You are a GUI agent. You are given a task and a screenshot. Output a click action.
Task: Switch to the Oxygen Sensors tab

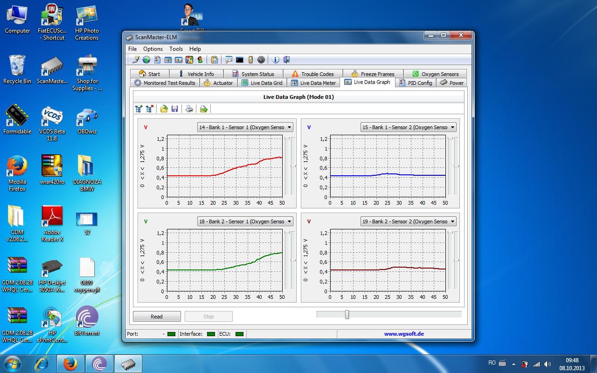pyautogui.click(x=435, y=74)
